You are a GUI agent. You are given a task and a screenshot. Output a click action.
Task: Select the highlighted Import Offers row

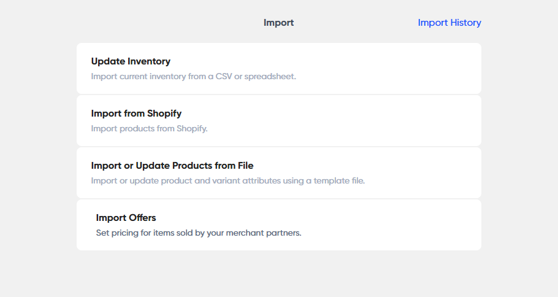pyautogui.click(x=278, y=225)
